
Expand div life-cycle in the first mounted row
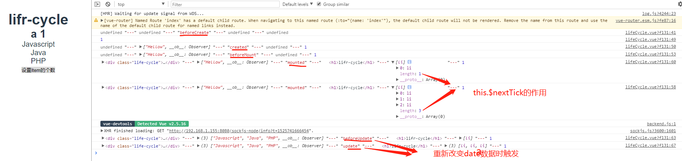point(103,62)
